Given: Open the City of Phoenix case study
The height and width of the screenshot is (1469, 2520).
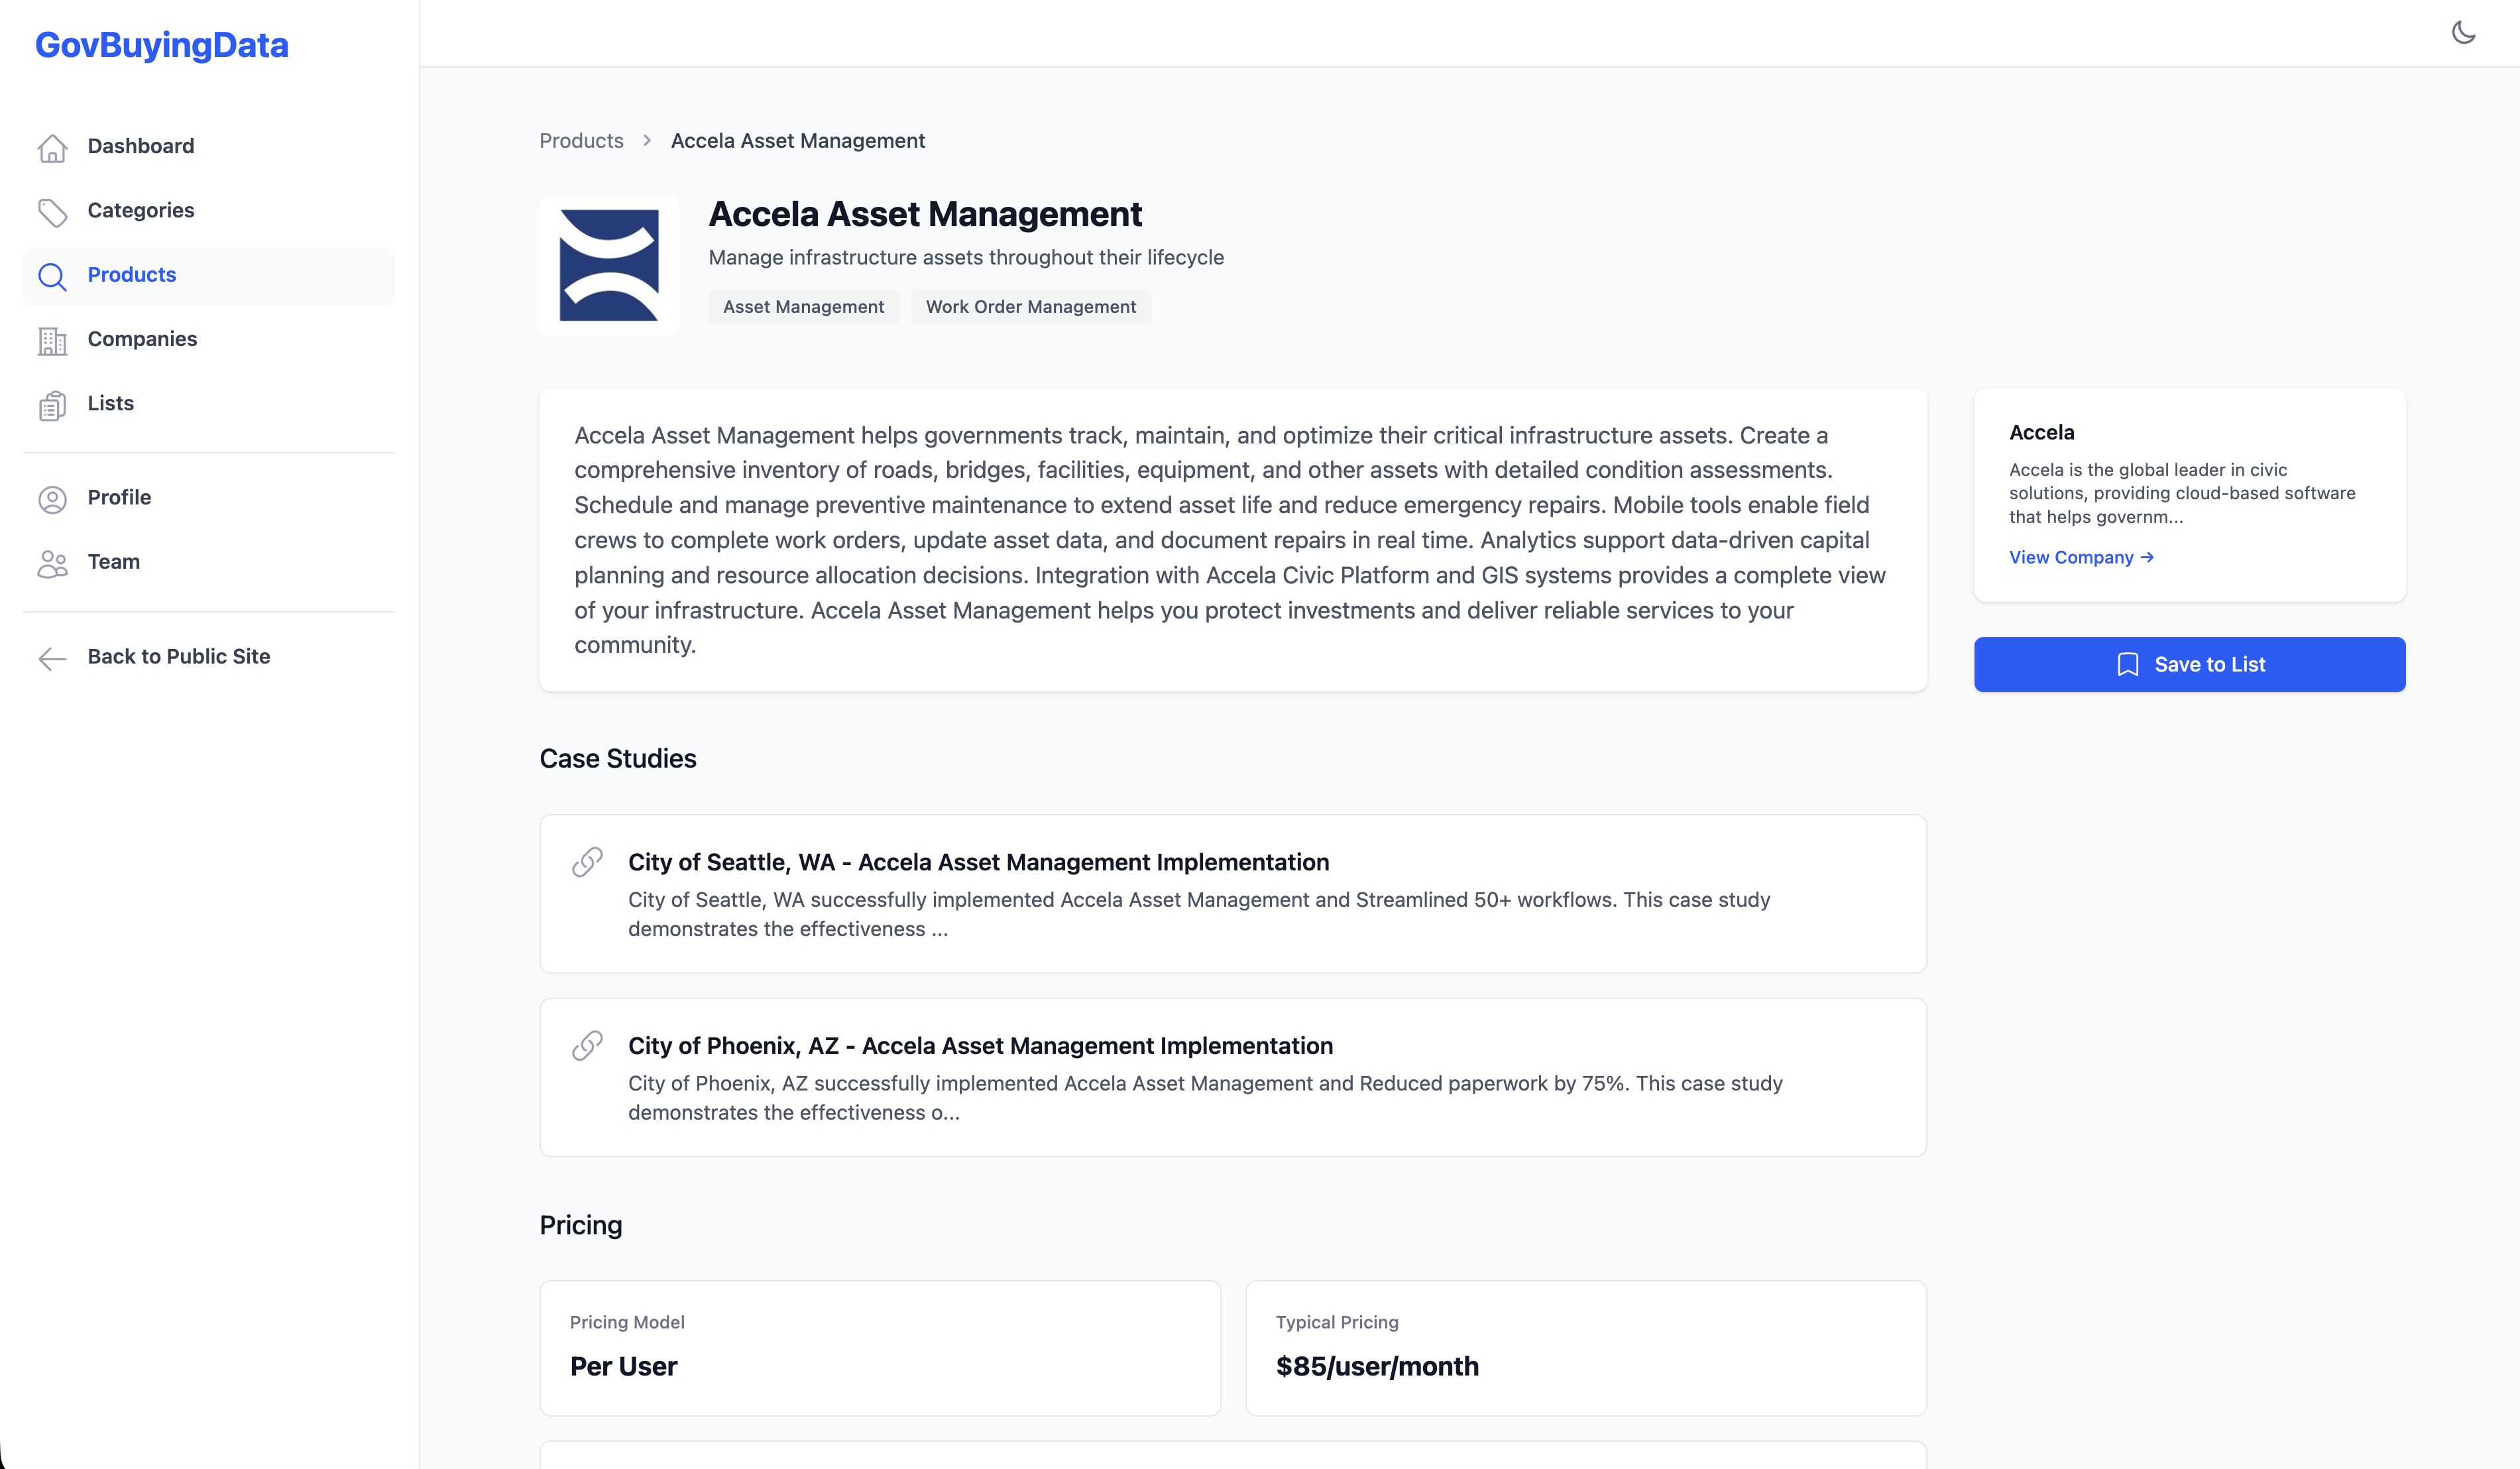Looking at the screenshot, I should 980,1046.
